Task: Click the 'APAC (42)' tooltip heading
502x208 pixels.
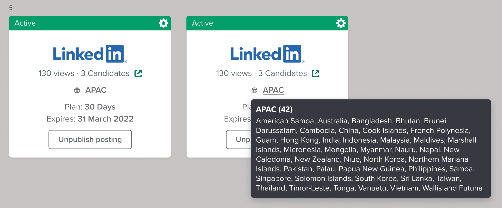Action: 274,109
